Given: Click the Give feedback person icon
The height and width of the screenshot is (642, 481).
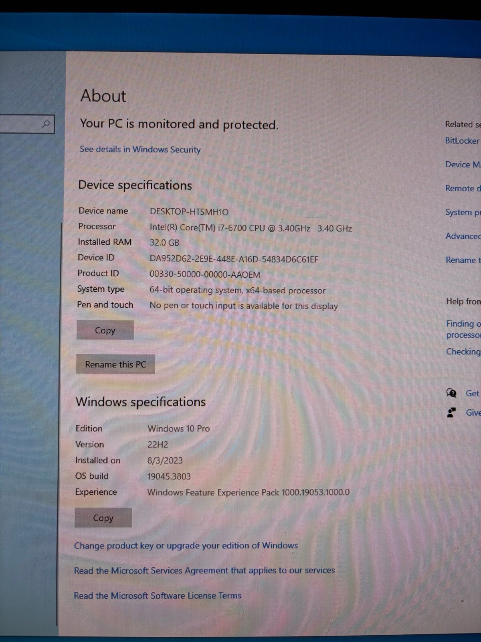Looking at the screenshot, I should [x=451, y=412].
